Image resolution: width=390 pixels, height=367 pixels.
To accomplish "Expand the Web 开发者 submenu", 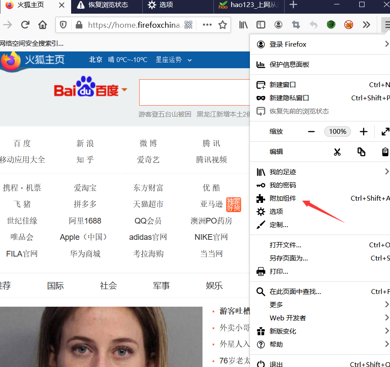I will tap(387, 318).
